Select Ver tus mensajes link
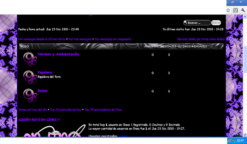The image size is (247, 144). point(80,39)
